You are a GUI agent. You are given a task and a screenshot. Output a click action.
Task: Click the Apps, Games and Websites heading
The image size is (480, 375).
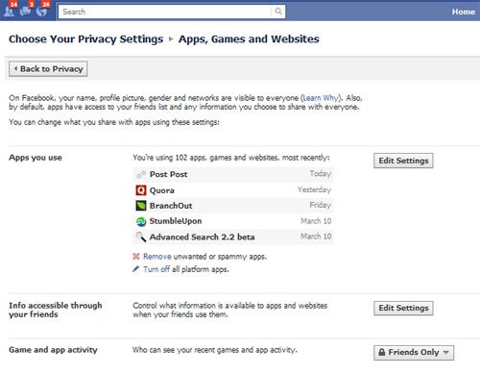249,39
